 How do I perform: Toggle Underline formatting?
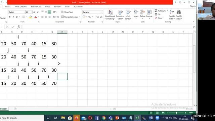click(17, 17)
